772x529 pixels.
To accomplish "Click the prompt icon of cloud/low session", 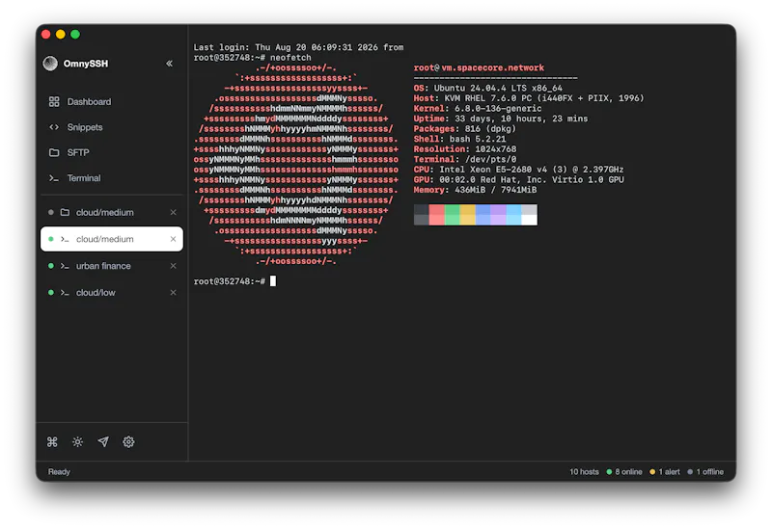I will click(65, 293).
